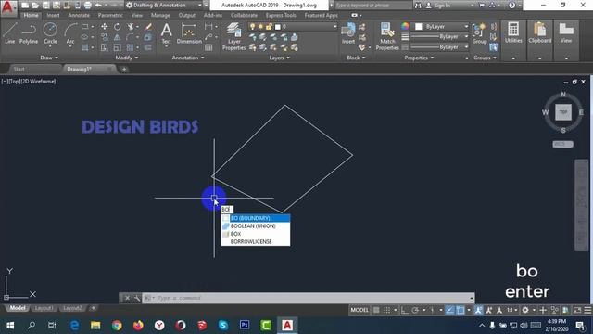The height and width of the screenshot is (334, 593).
Task: Select BO (BOUNDARY) from autocomplete list
Action: click(256, 218)
